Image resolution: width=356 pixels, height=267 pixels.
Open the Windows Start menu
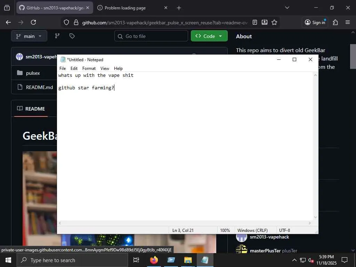point(8,260)
